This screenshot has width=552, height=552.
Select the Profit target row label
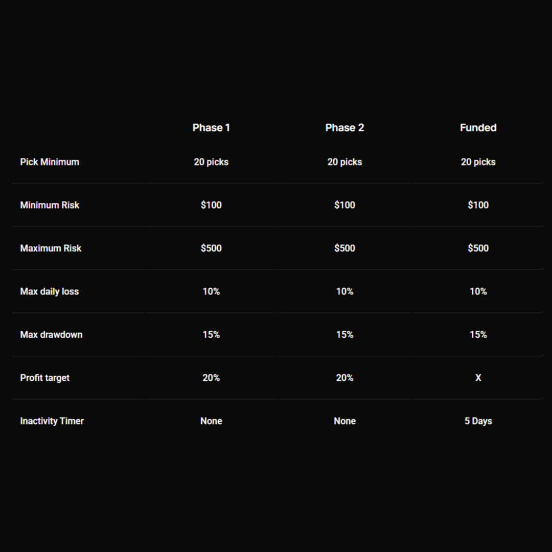45,378
